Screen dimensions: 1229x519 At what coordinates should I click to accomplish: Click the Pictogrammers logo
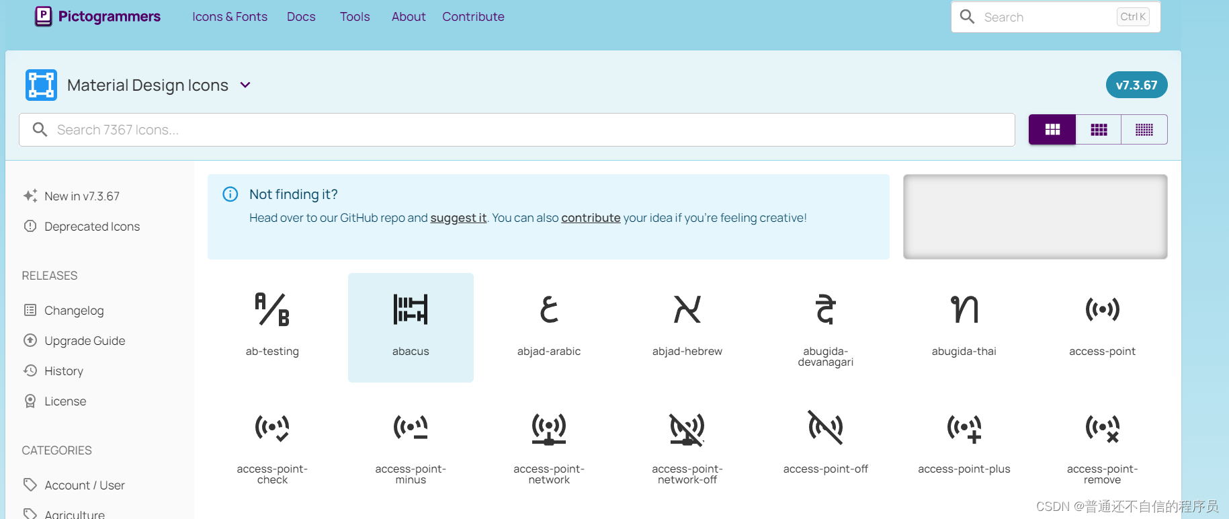tap(43, 16)
